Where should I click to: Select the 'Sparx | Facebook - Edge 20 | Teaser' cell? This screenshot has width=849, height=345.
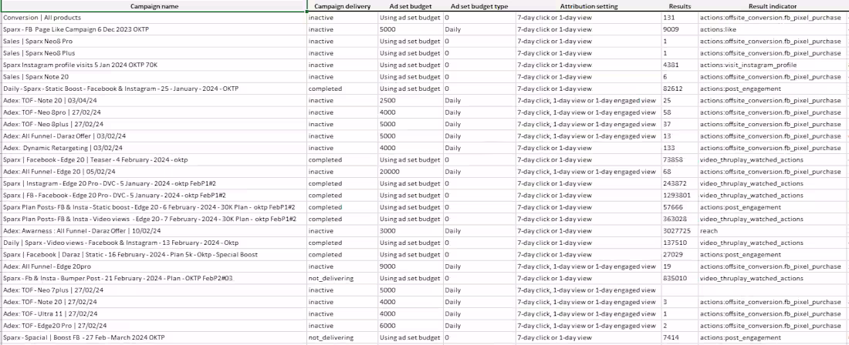(154, 160)
